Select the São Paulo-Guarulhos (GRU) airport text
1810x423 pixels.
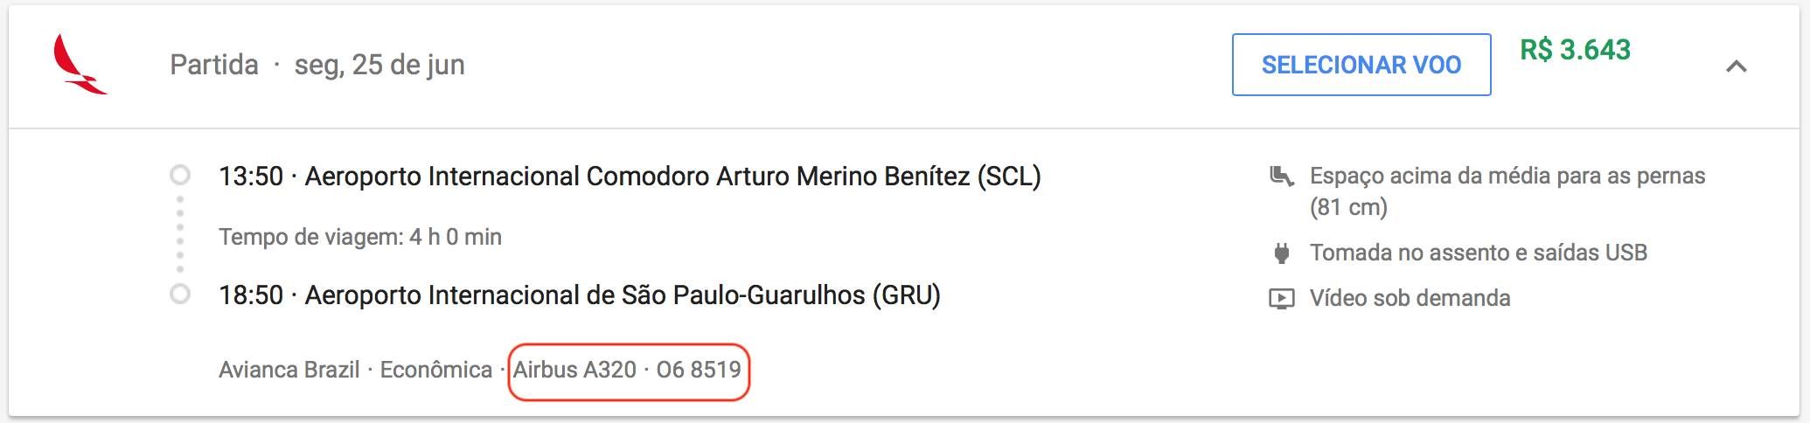point(623,295)
